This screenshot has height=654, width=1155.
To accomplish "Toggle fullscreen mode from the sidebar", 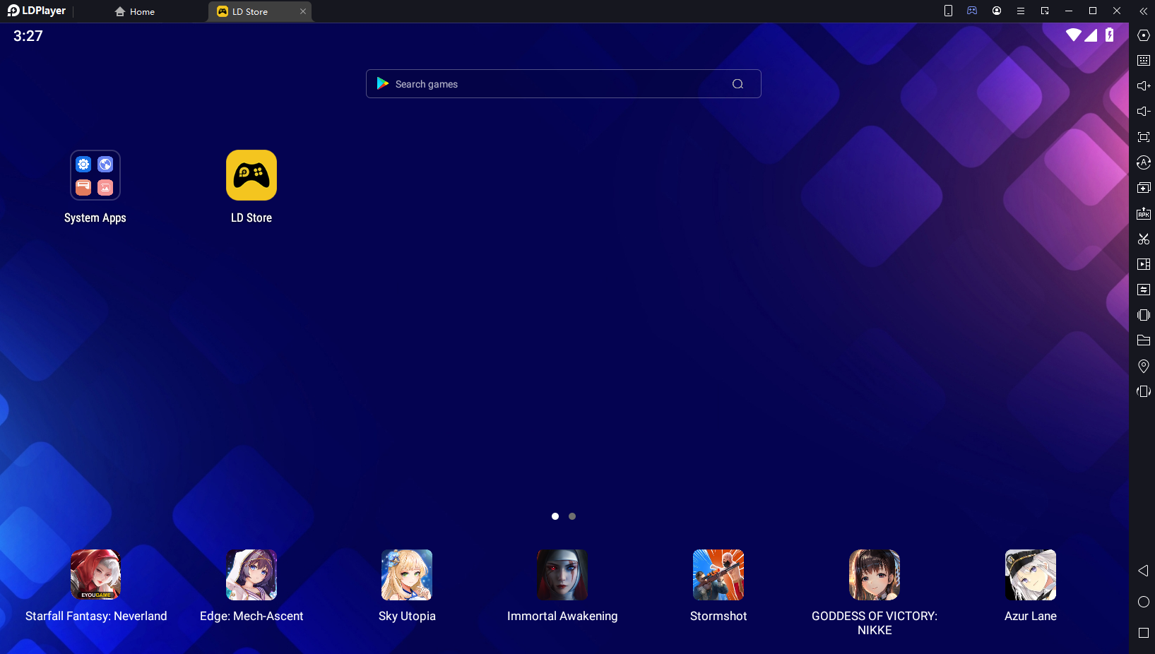I will (x=1144, y=137).
